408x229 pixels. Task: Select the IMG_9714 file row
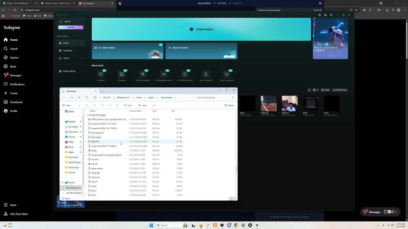point(135,142)
